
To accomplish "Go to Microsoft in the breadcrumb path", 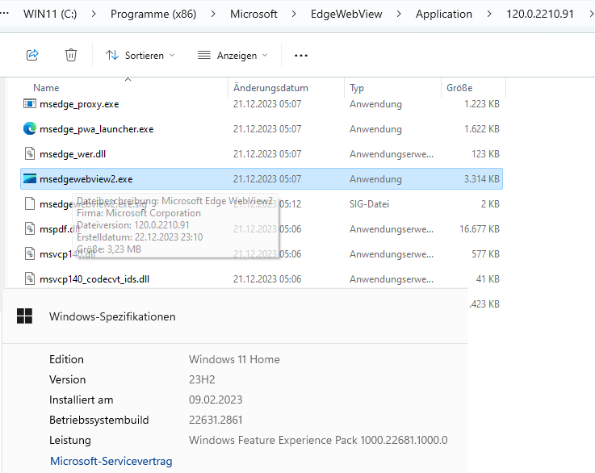I will [x=254, y=14].
